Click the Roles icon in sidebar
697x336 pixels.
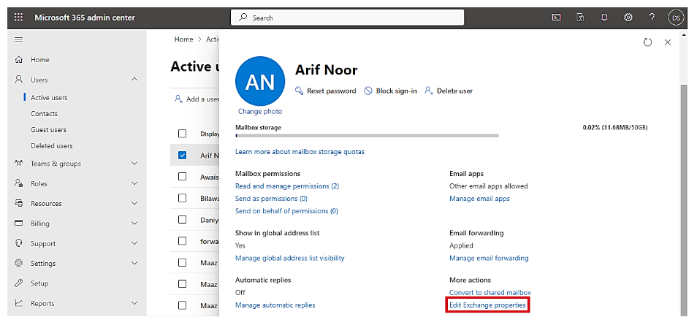click(19, 183)
